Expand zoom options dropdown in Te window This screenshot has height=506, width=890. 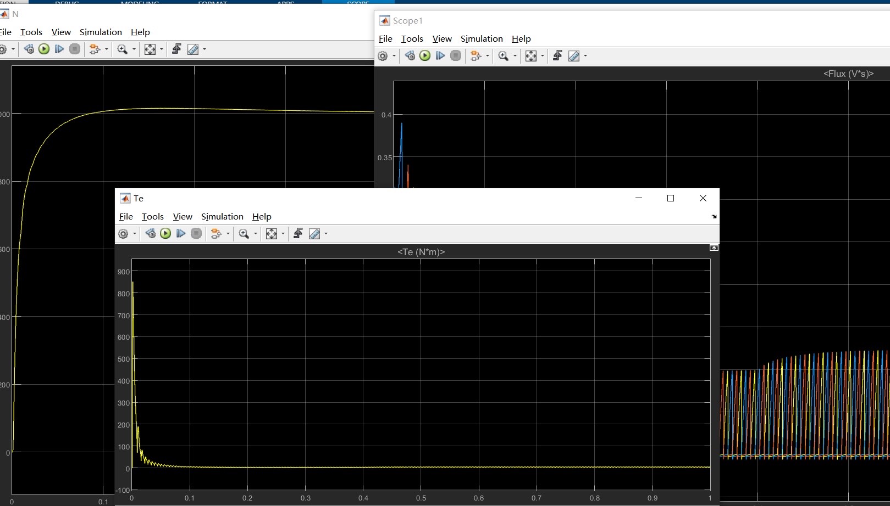(256, 234)
